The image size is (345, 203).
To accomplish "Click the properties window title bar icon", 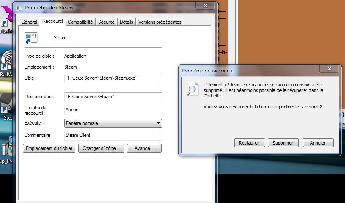I will (19, 8).
